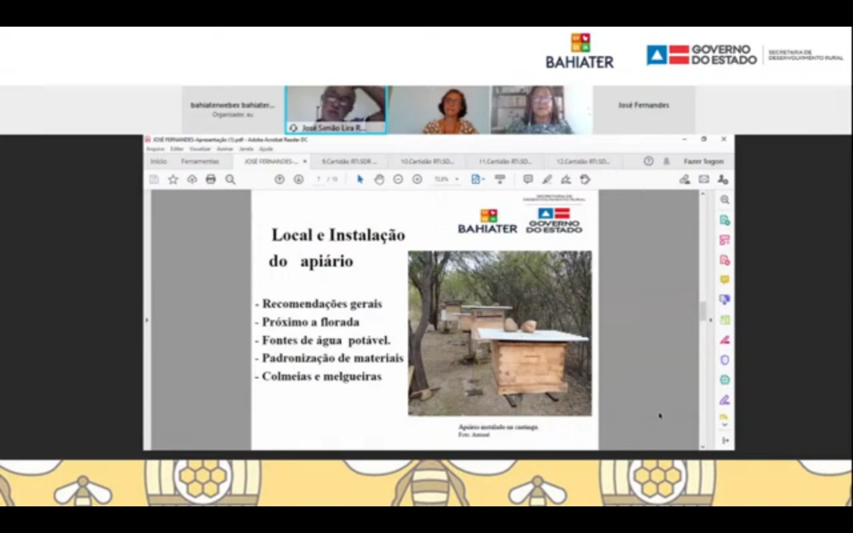Go to the next page arrow
This screenshot has height=533, width=853.
point(299,179)
